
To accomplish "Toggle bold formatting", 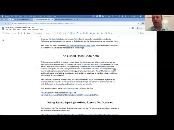I will [x=65, y=33].
